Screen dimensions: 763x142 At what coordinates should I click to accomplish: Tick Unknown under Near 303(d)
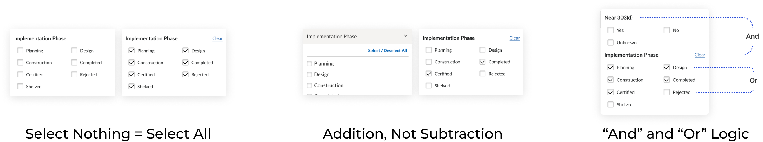610,42
